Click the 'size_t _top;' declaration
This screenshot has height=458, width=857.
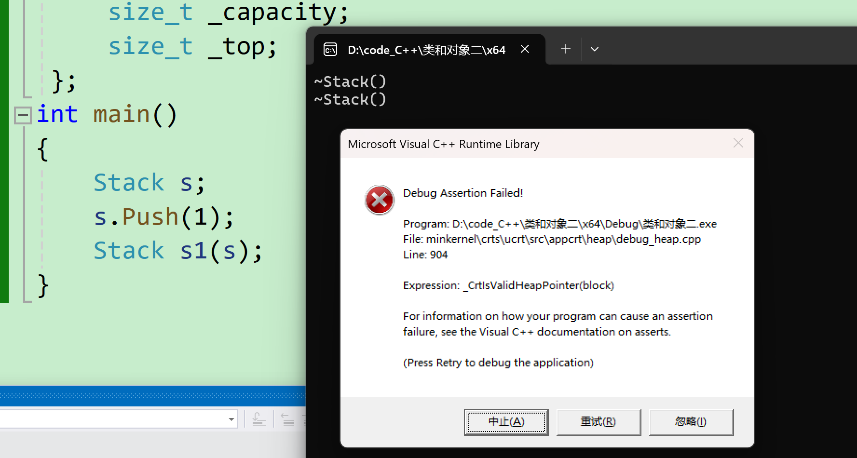click(x=193, y=47)
